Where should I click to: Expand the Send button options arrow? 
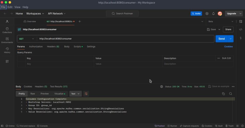[x=231, y=39]
